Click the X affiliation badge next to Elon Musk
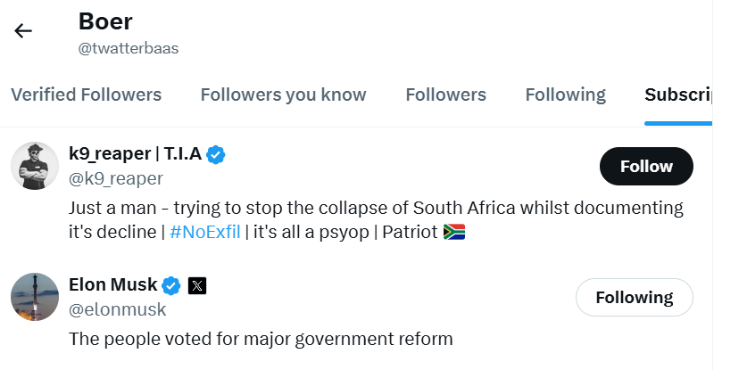The height and width of the screenshot is (370, 747). (x=197, y=285)
